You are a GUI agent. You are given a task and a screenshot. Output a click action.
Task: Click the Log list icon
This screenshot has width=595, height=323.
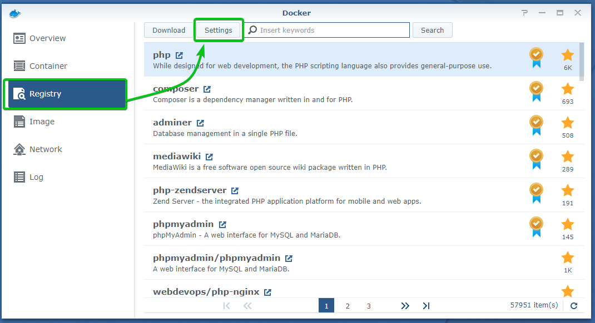click(19, 177)
